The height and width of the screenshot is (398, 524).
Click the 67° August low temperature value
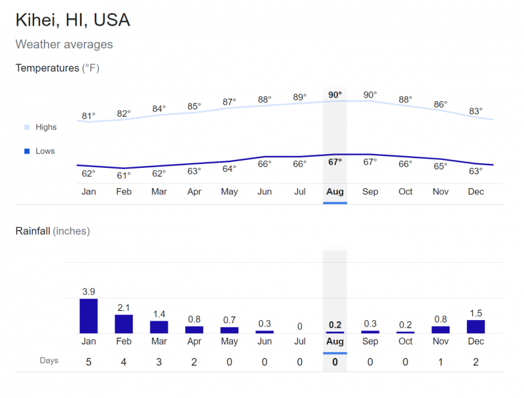point(335,162)
